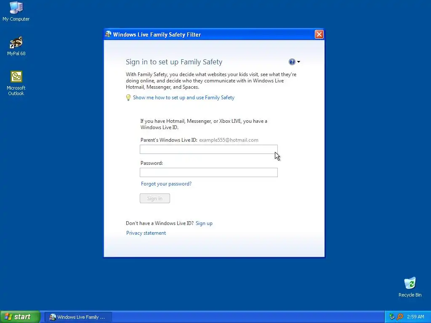Open the Windows start menu
The image size is (431, 323).
click(x=20, y=317)
